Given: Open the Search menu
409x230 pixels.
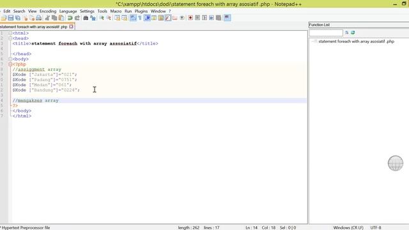Looking at the screenshot, I should coord(19,11).
